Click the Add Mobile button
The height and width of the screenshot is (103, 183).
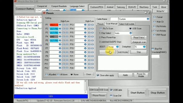click(123, 52)
